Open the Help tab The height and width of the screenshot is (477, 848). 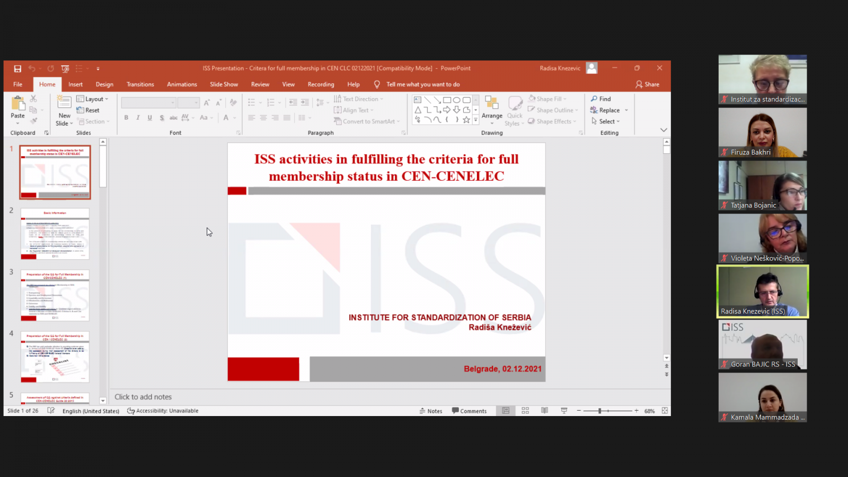click(354, 84)
